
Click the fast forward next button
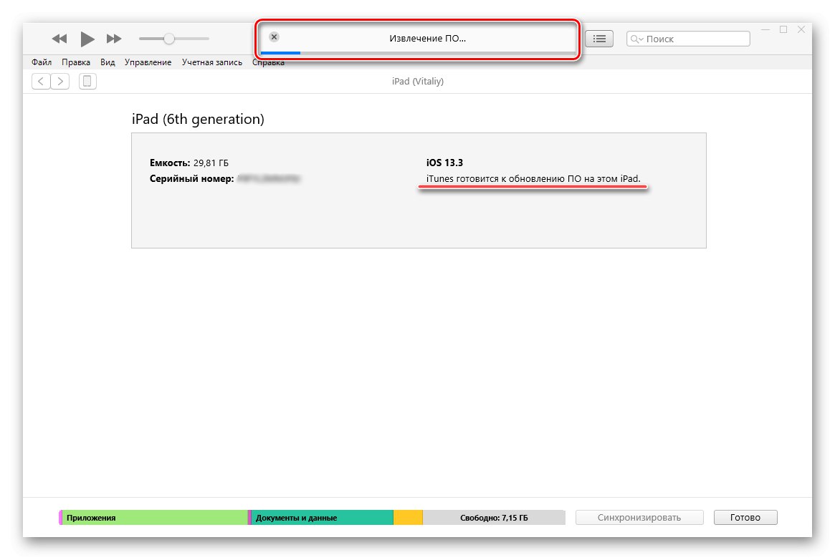coord(114,39)
